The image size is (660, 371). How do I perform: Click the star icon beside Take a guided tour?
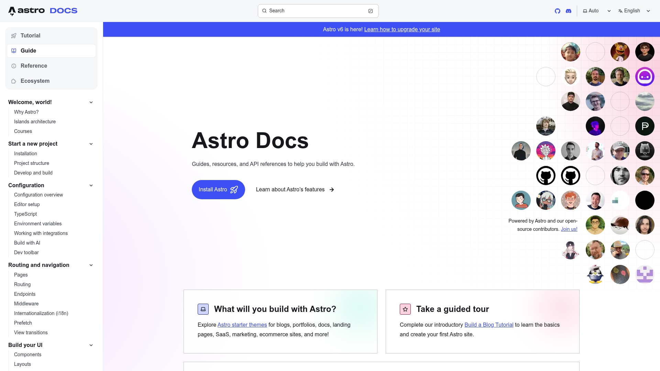(405, 309)
